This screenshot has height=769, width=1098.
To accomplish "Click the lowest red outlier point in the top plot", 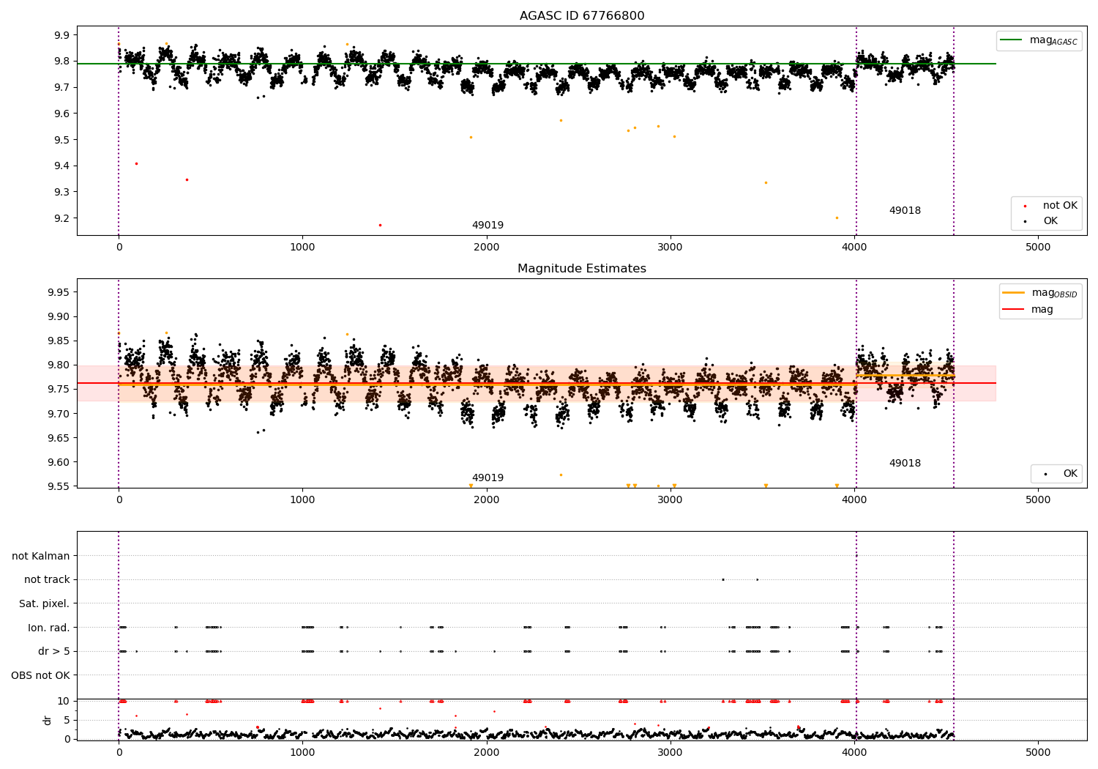I will 380,225.
